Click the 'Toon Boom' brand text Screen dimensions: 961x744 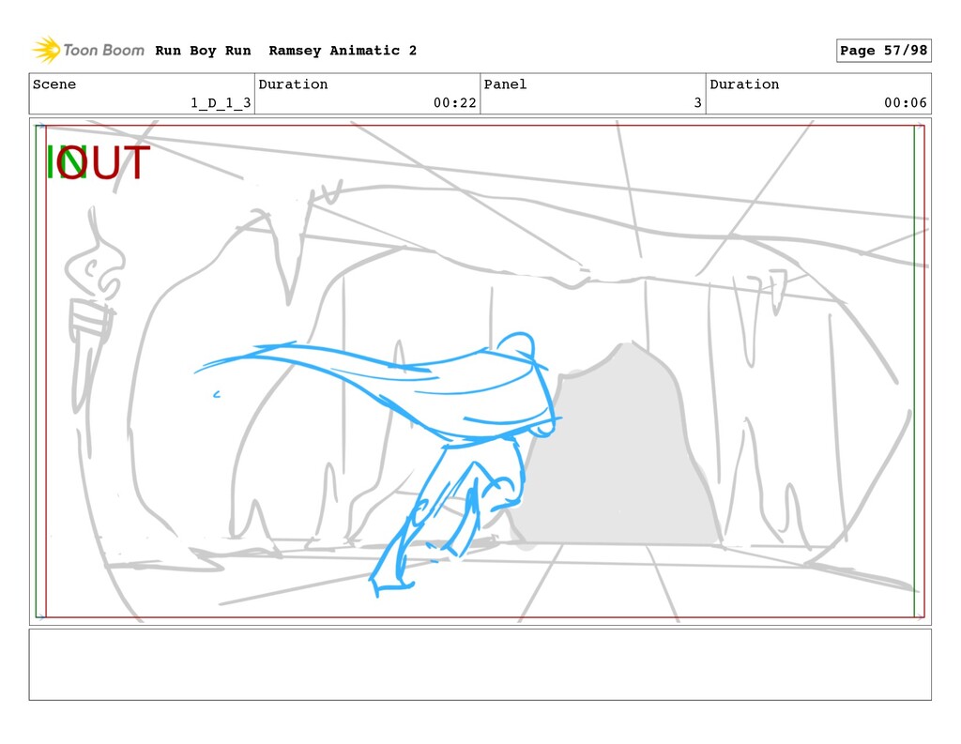(104, 51)
